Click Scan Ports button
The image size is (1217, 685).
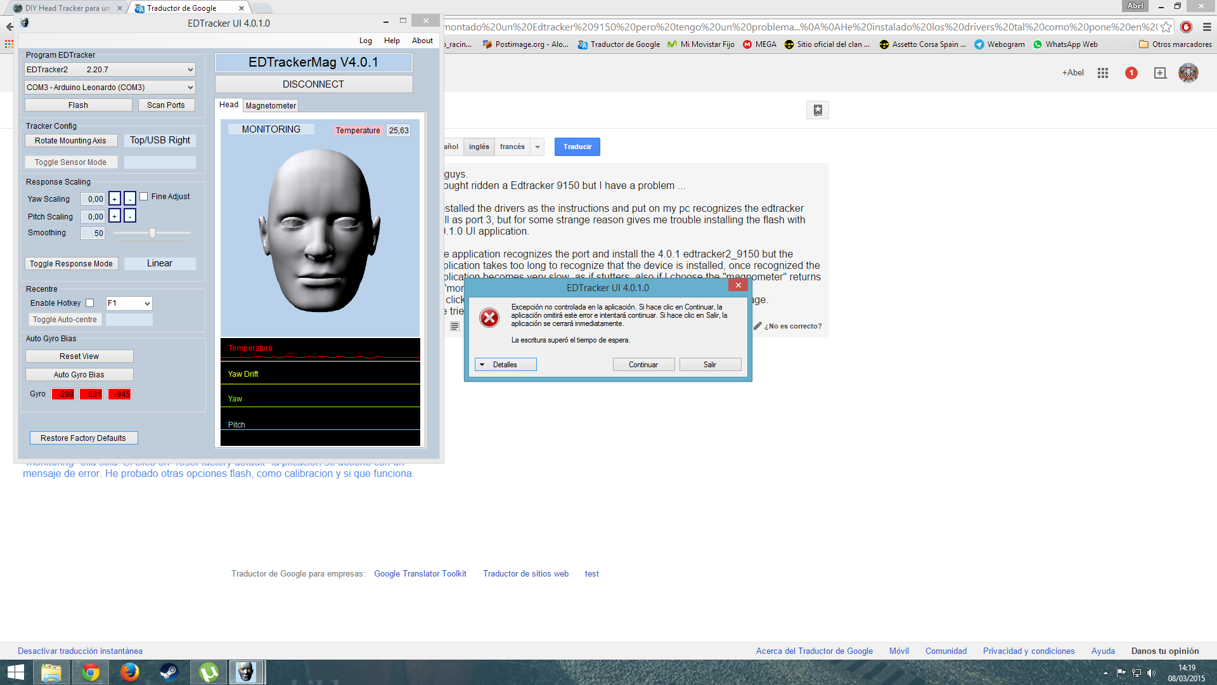point(166,105)
